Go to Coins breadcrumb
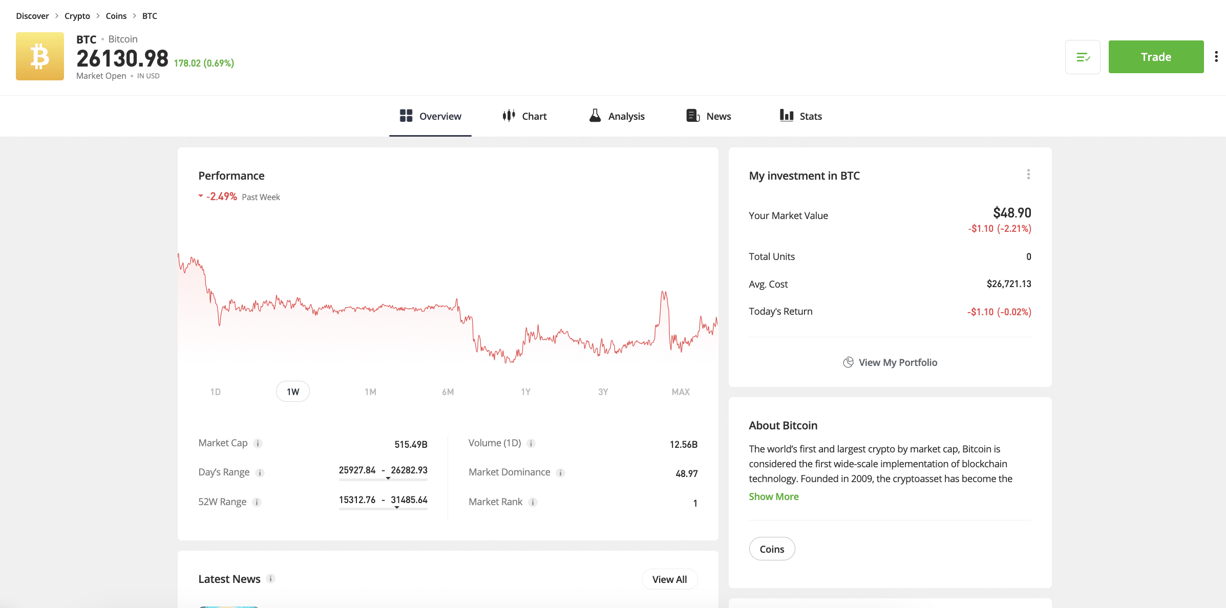1226x608 pixels. click(116, 16)
